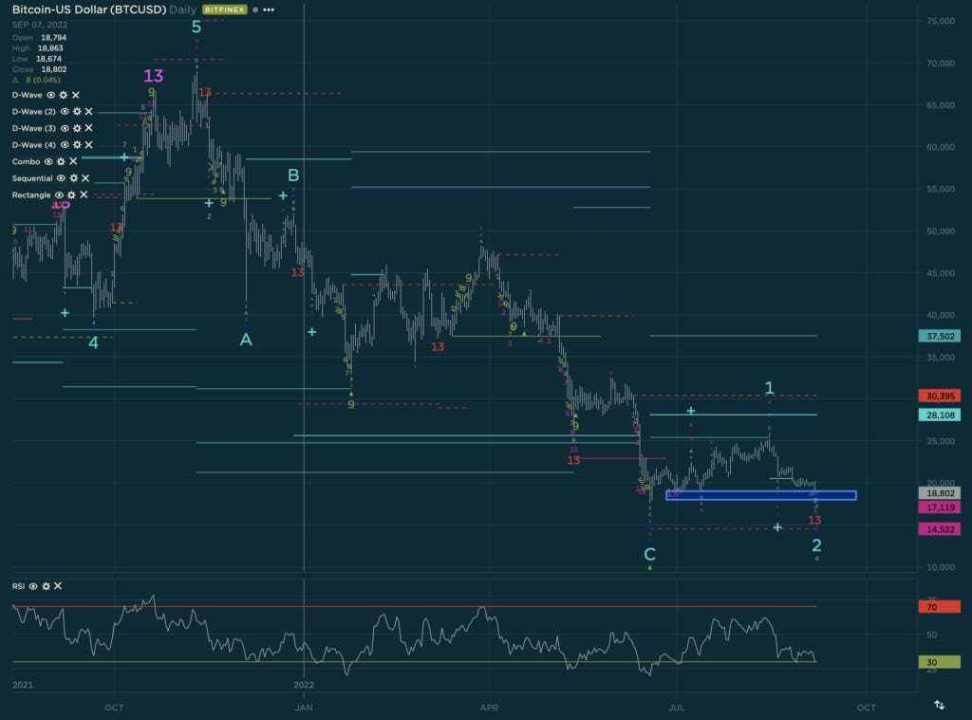Viewport: 972px width, 720px height.
Task: Click the JAN label on time axis
Action: pyautogui.click(x=304, y=707)
